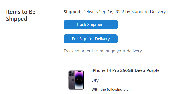Click the bold Shipped: status label

(x=73, y=12)
